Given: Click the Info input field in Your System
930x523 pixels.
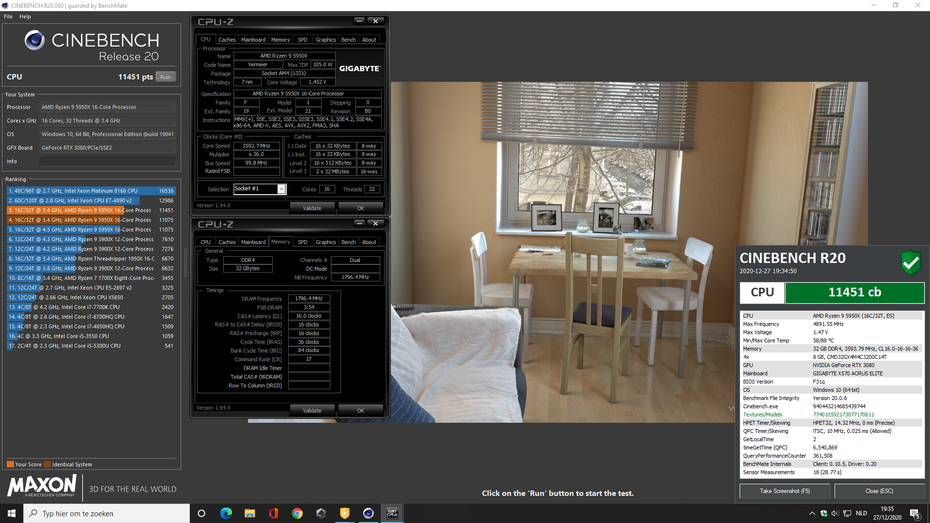Looking at the screenshot, I should click(x=108, y=161).
